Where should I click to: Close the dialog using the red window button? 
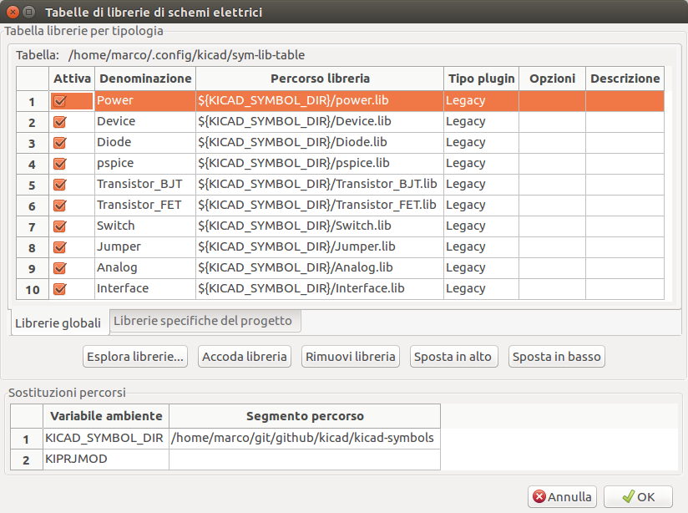coord(12,13)
